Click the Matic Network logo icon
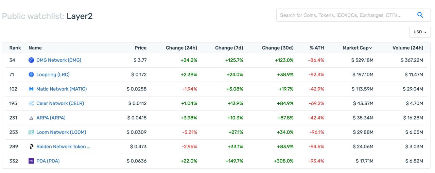This screenshot has height=173, width=435. pyautogui.click(x=31, y=89)
